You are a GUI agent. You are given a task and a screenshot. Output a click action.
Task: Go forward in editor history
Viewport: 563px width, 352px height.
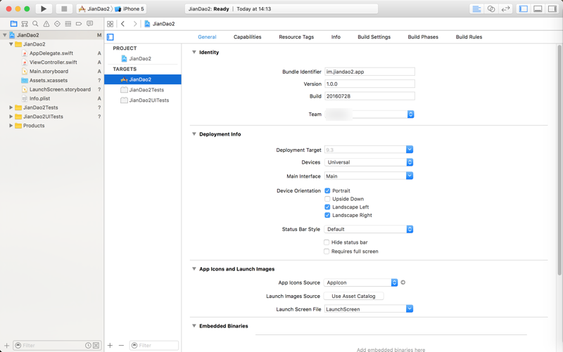(134, 24)
